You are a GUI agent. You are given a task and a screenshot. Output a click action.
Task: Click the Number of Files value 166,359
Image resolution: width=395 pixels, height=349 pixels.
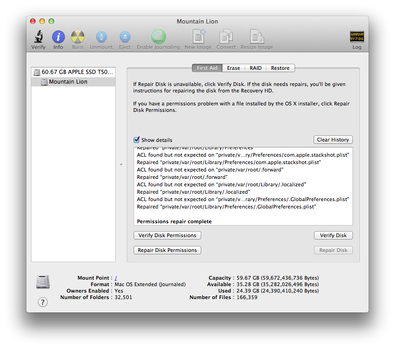247,297
